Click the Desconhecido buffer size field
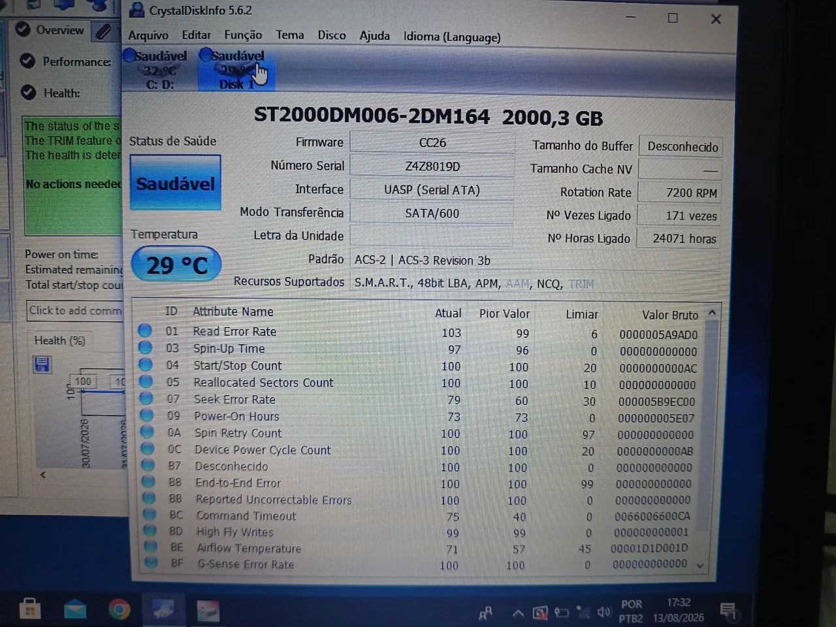 point(681,146)
